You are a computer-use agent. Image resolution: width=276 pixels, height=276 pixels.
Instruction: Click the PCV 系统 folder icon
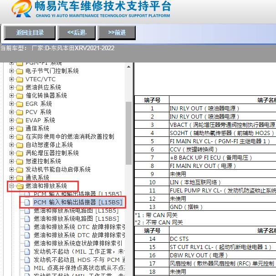(x=20, y=112)
